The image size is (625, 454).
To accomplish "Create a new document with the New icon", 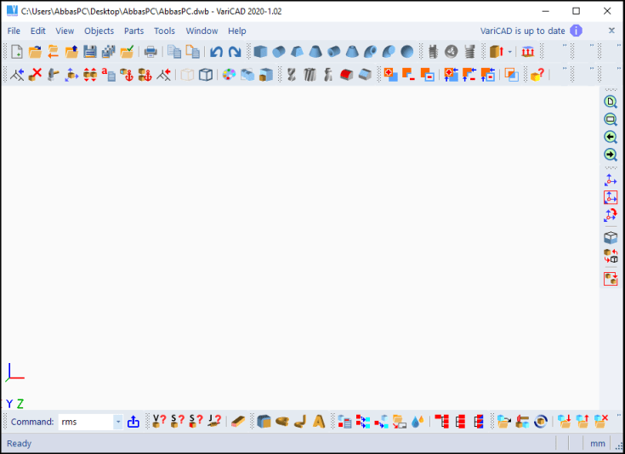I will (17, 52).
